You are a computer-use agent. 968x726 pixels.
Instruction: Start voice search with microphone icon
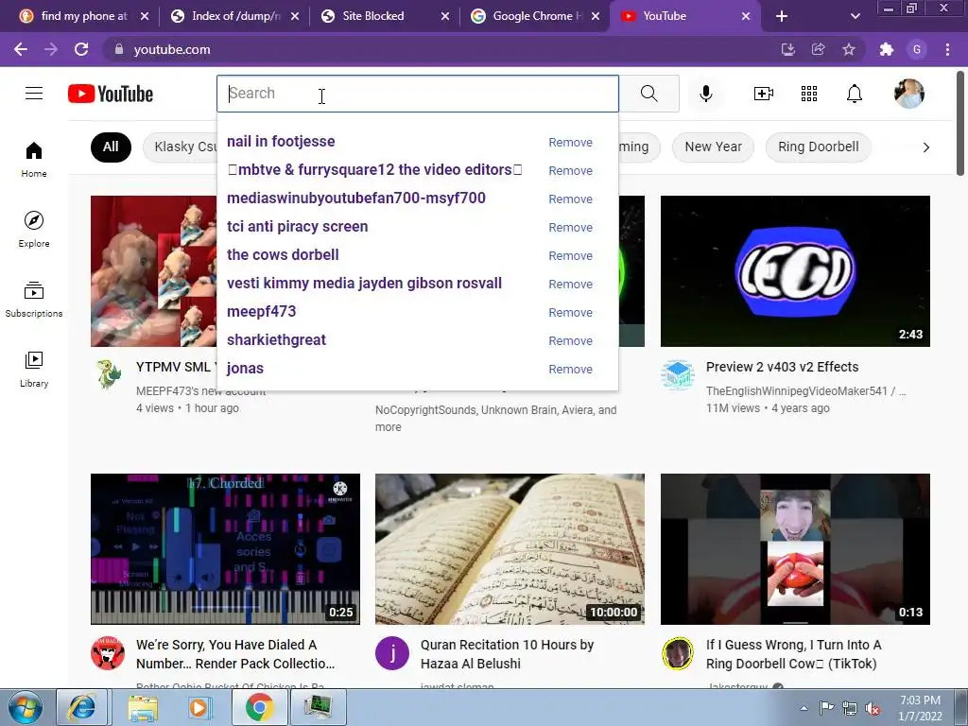click(x=706, y=94)
